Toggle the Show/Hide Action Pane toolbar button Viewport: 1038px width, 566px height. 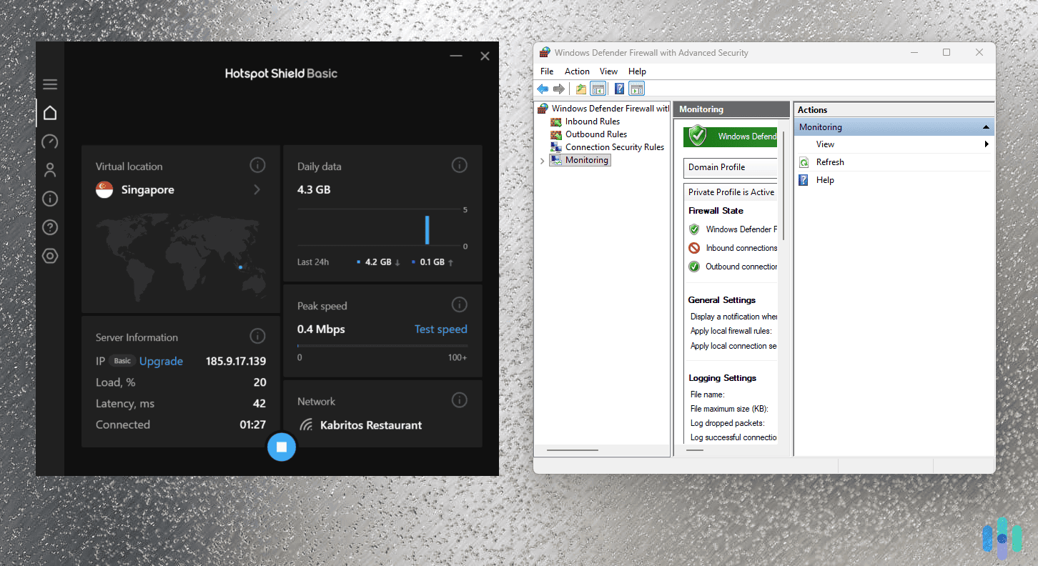(636, 88)
